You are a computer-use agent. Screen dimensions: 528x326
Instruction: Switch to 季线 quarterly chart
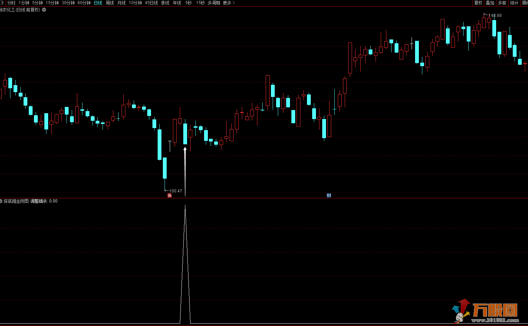tap(165, 3)
